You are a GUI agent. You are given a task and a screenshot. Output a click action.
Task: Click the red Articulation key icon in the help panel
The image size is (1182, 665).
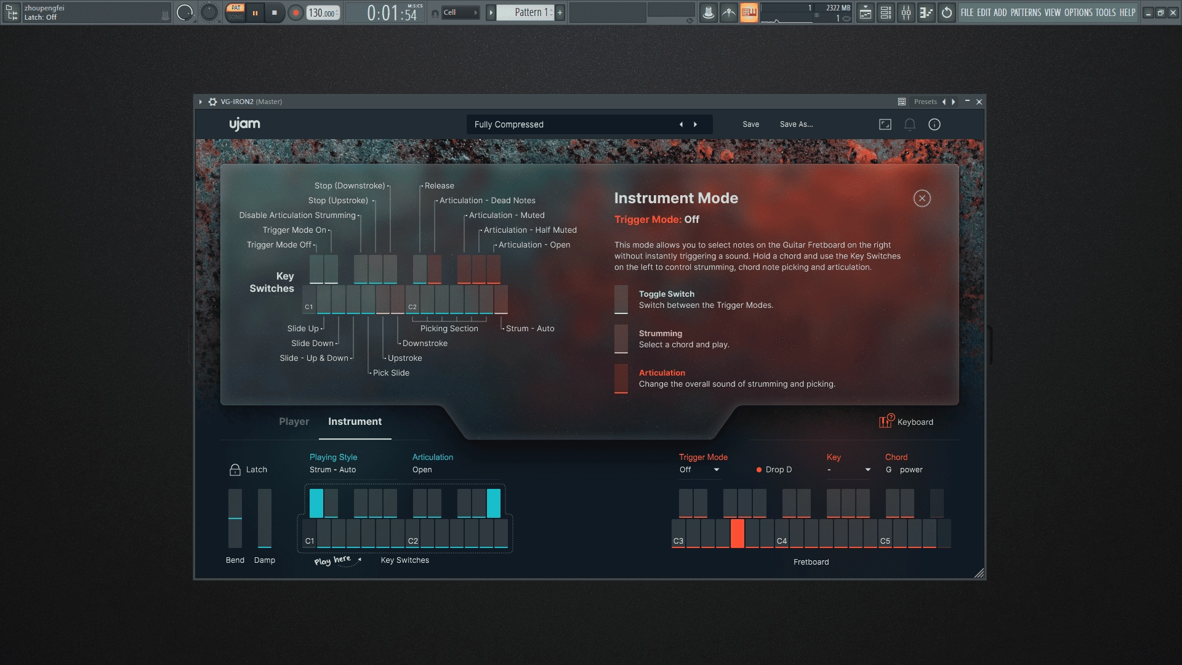(x=621, y=378)
